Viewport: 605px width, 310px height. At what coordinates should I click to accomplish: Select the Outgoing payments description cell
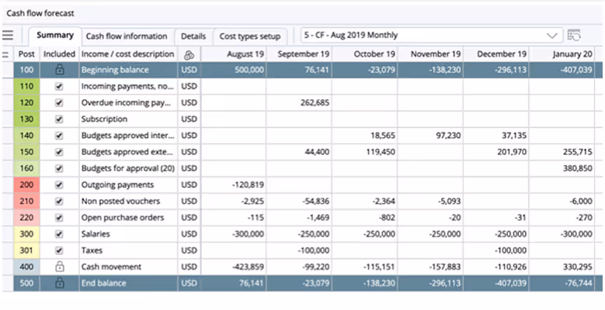tap(128, 185)
